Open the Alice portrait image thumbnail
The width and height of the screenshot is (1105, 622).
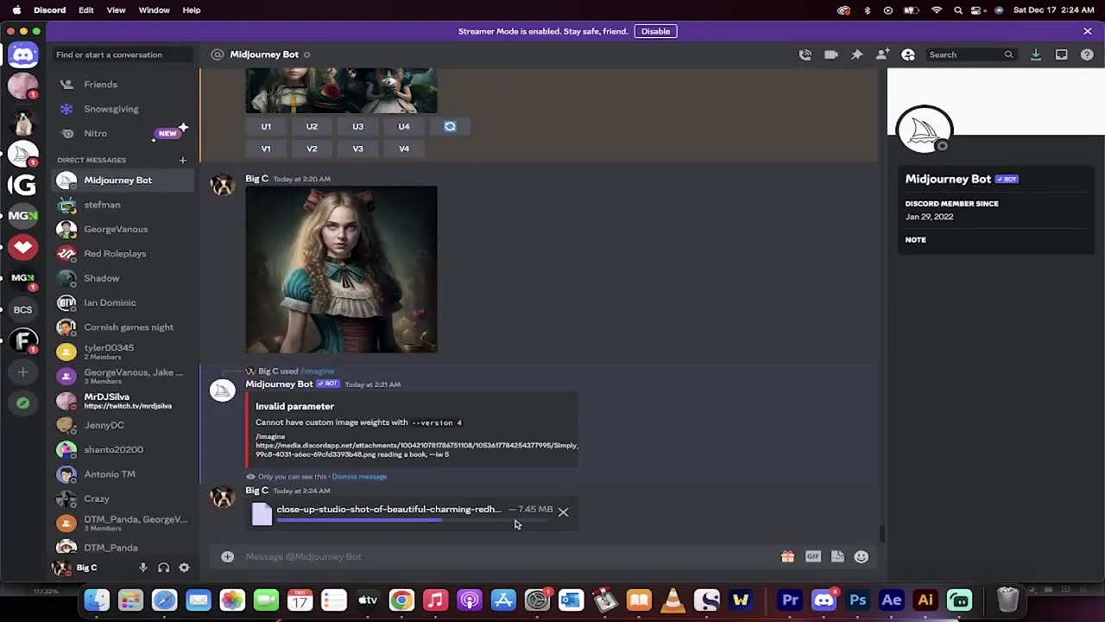(341, 270)
